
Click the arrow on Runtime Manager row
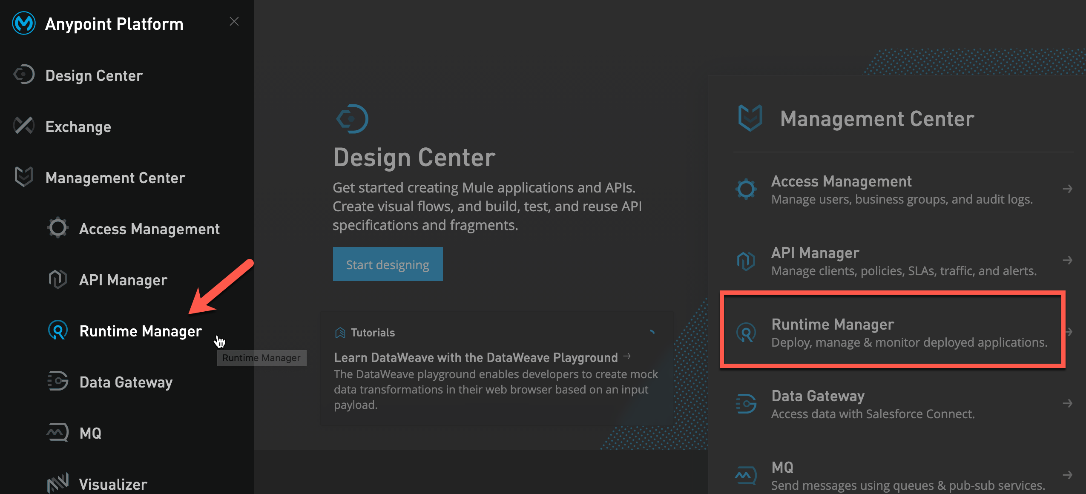click(x=1069, y=332)
